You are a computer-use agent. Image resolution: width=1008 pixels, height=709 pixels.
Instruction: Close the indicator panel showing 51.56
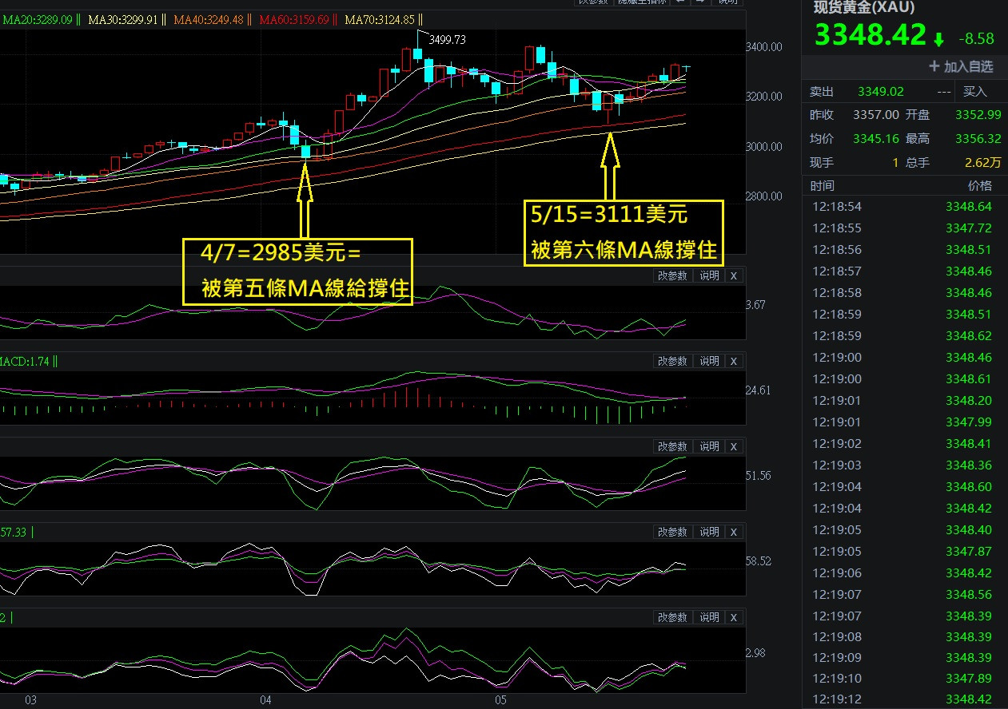click(x=734, y=446)
